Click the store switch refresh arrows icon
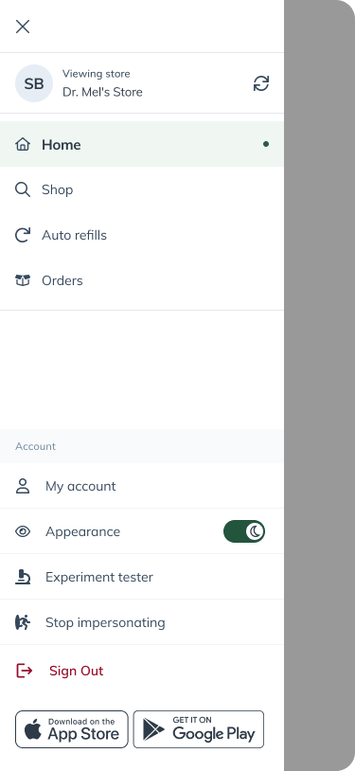Image resolution: width=355 pixels, height=771 pixels. 261,83
